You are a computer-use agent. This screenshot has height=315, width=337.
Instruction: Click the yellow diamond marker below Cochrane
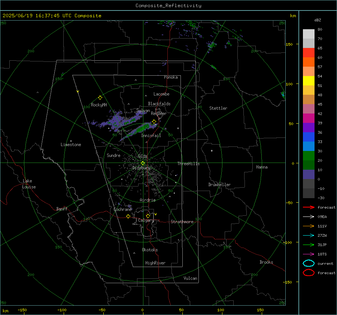[128, 216]
